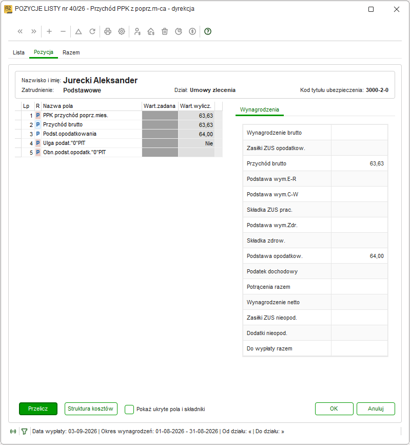The image size is (410, 445).
Task: Switch to the Lista tab
Action: pyautogui.click(x=18, y=52)
